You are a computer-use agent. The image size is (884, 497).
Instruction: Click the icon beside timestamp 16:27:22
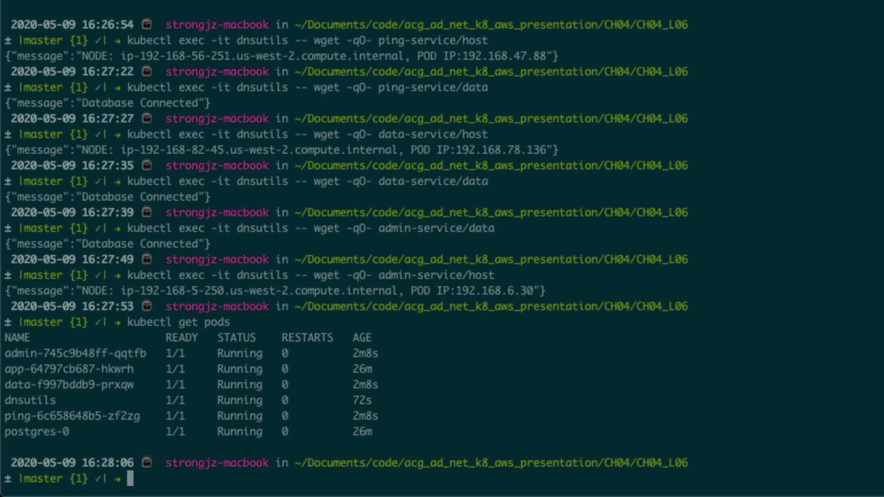point(147,71)
